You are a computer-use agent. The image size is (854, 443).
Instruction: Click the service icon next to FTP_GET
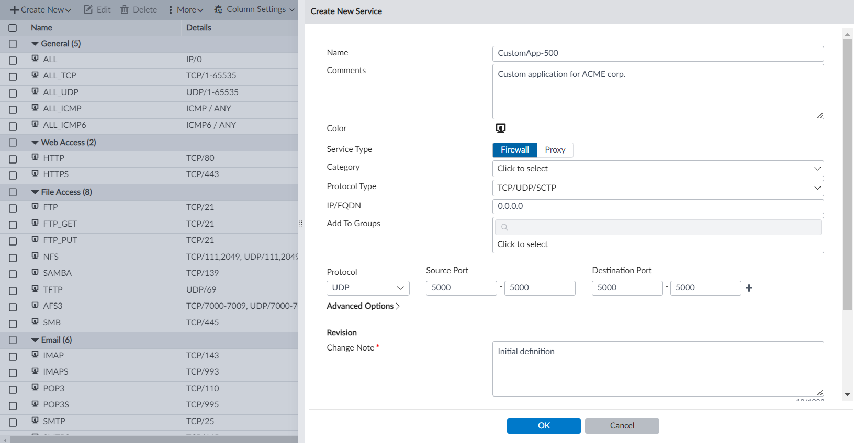[35, 223]
